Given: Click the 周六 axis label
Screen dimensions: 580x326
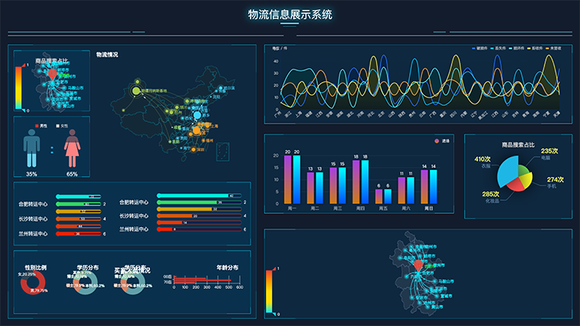Looking at the screenshot, I should pyautogui.click(x=406, y=209).
